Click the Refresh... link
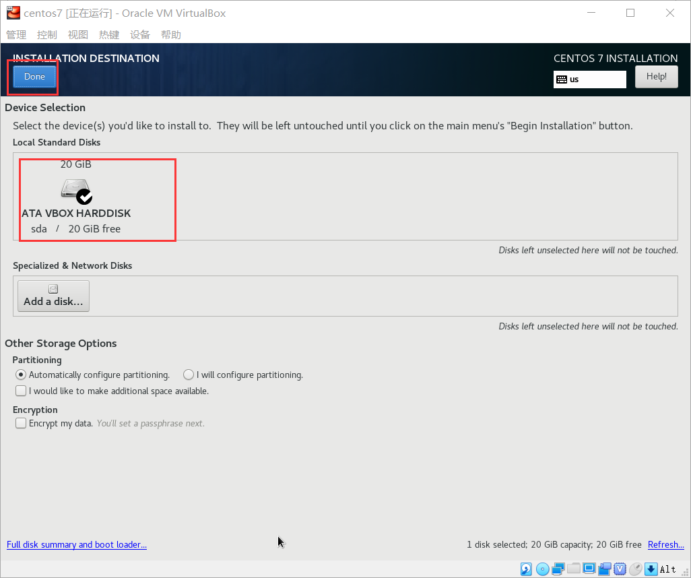The height and width of the screenshot is (578, 691). coord(666,544)
